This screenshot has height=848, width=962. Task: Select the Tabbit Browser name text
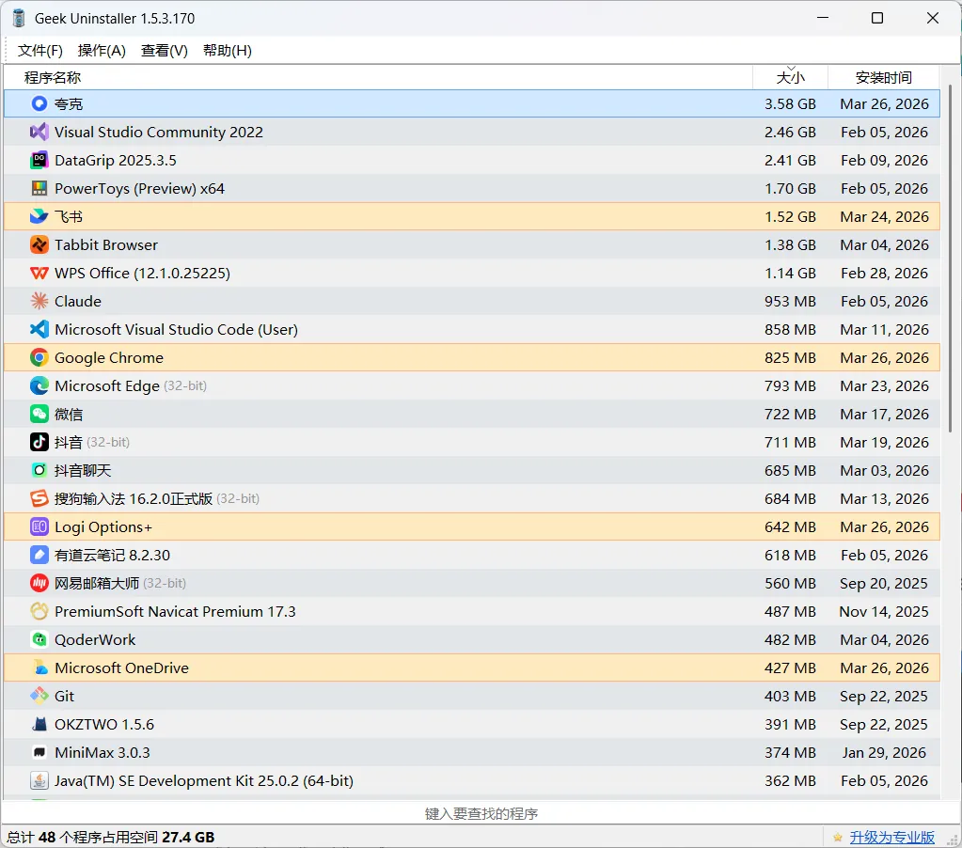106,244
